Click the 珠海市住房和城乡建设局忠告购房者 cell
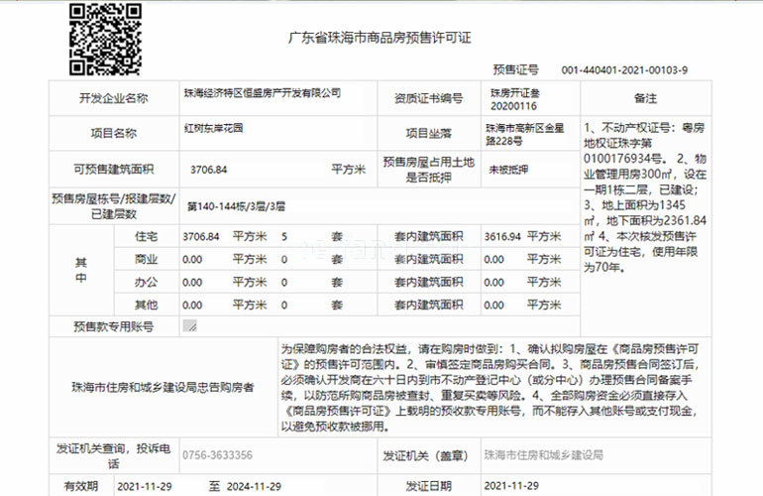Screen dimensions: 763x496 (x=163, y=387)
